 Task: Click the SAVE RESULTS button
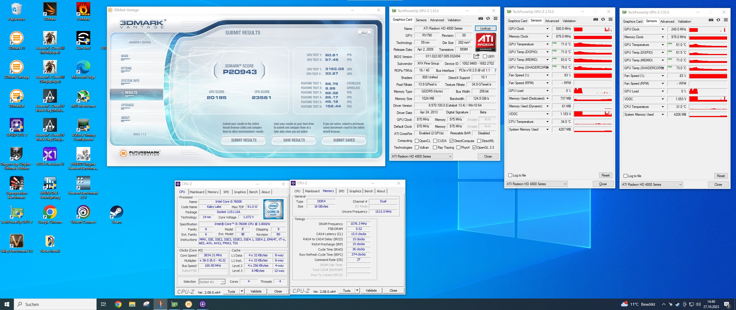tap(294, 140)
